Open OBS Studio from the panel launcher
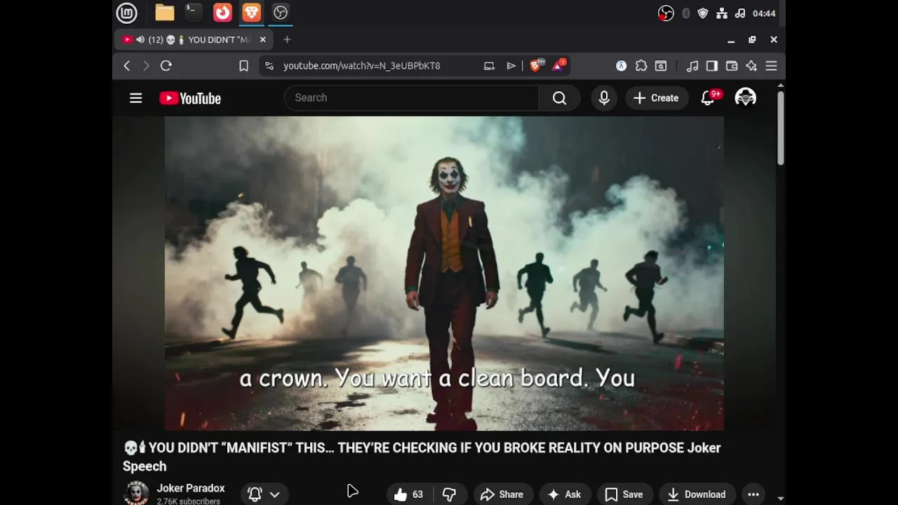This screenshot has height=505, width=898. 281,13
